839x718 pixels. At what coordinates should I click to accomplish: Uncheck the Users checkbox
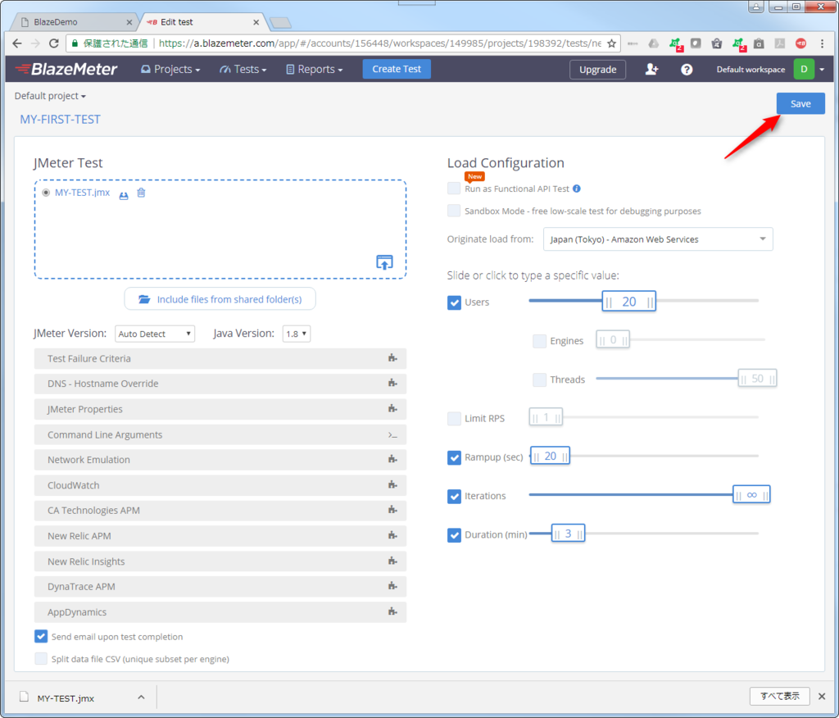click(x=454, y=302)
